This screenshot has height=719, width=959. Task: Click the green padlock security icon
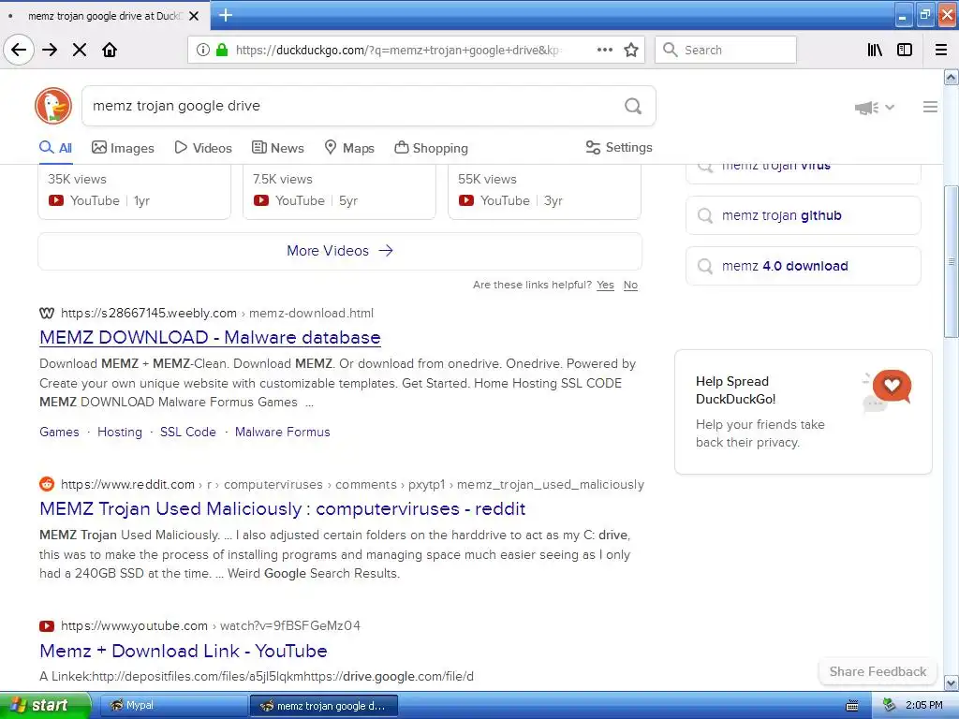[222, 50]
